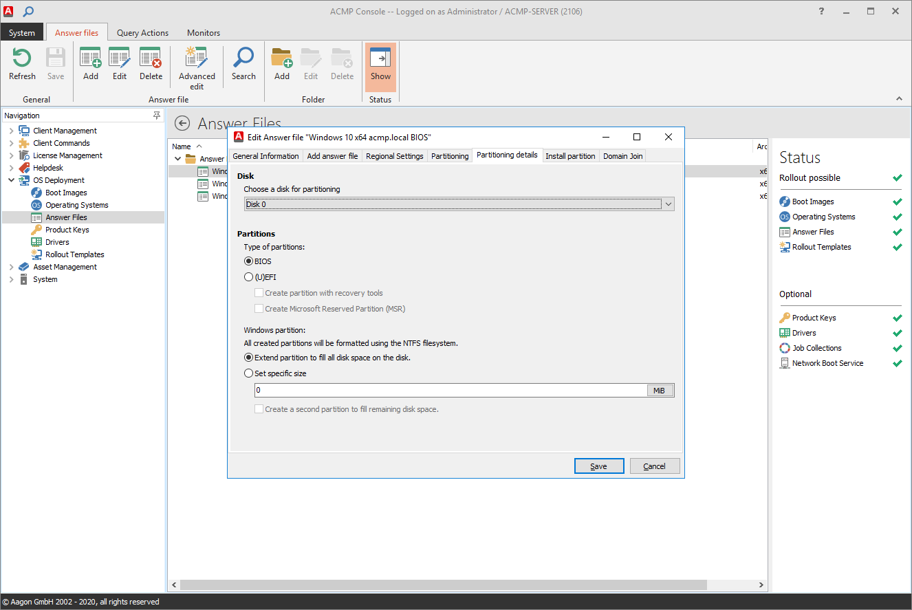Select Drivers in the navigation tree
912x610 pixels.
coord(57,242)
